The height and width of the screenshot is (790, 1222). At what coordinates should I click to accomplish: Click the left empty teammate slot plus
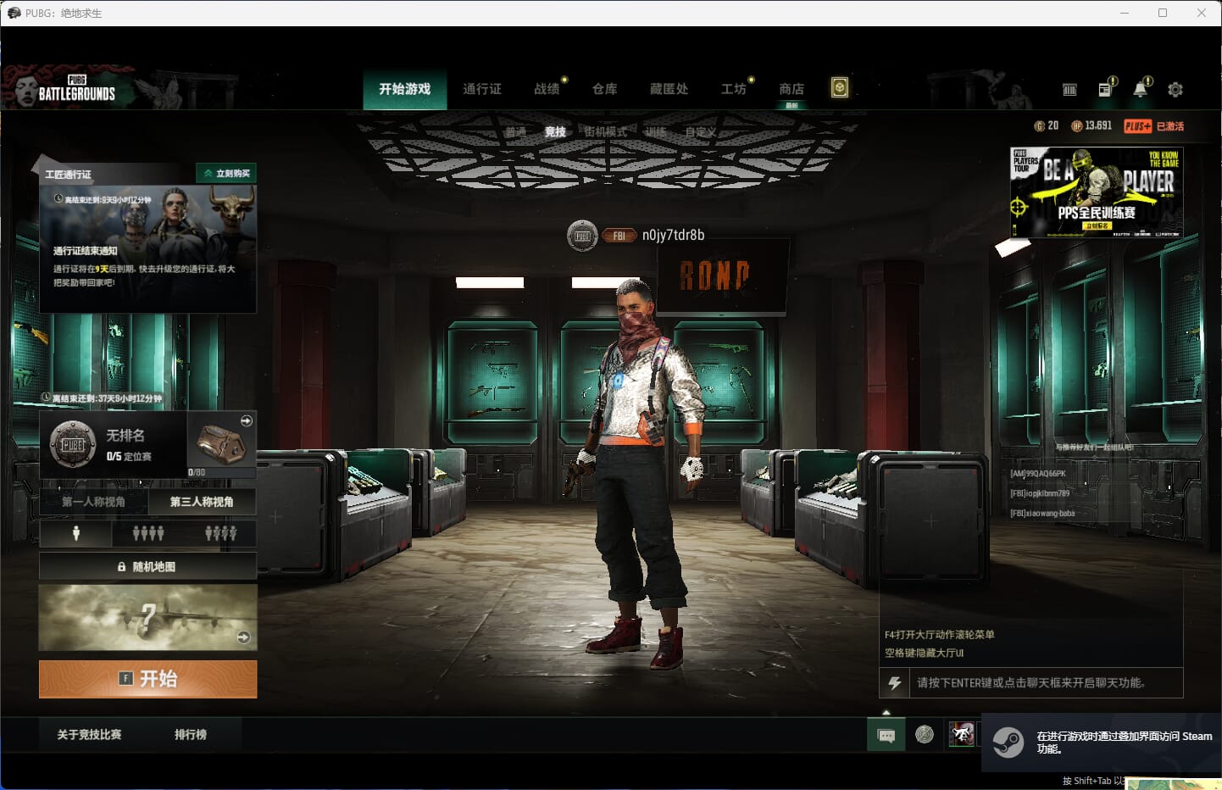click(x=275, y=515)
